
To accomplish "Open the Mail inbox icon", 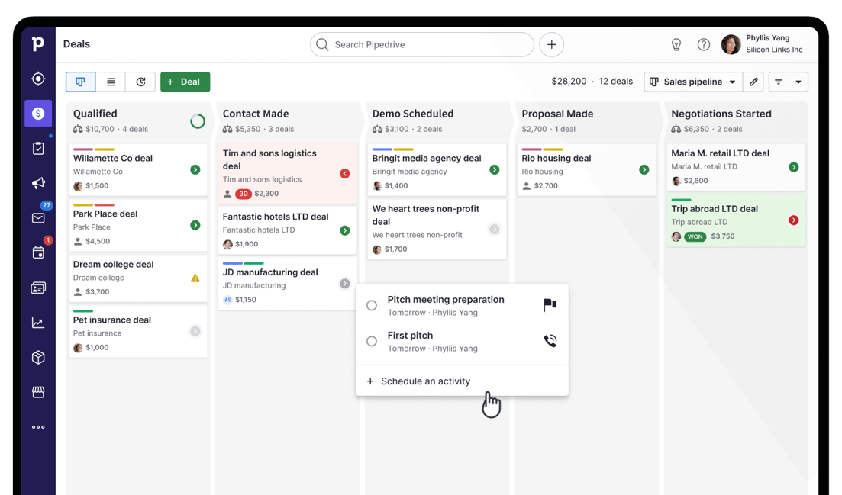I will tap(38, 218).
